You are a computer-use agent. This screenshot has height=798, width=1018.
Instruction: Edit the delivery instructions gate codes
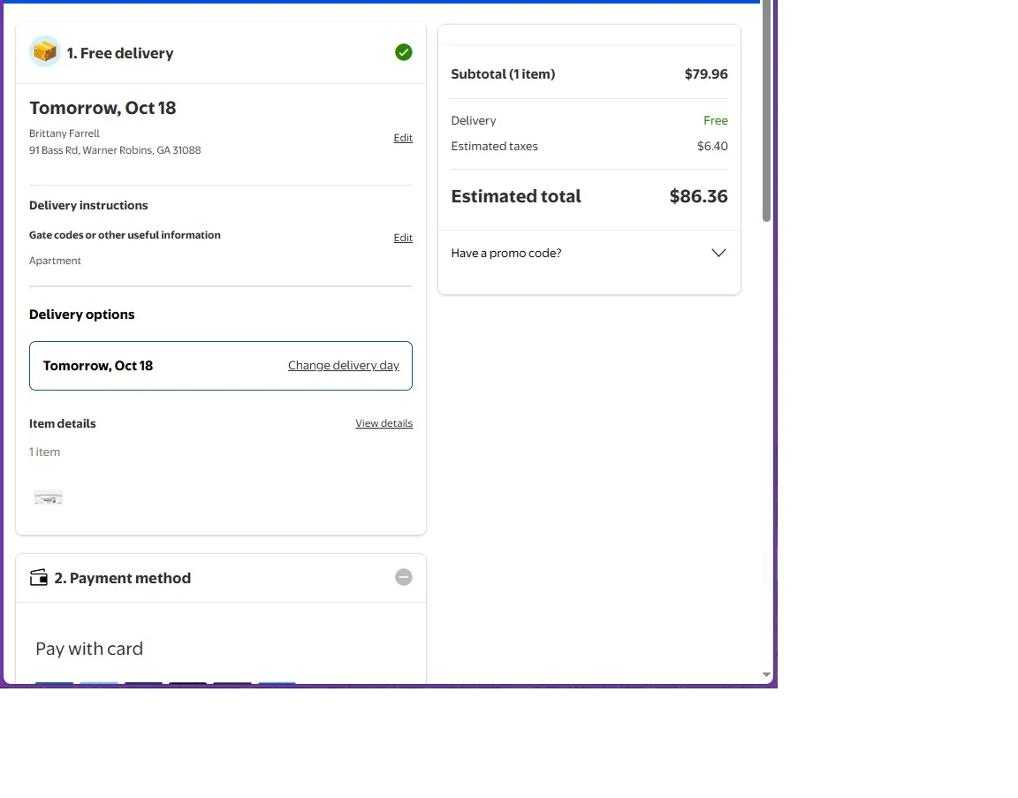point(403,238)
